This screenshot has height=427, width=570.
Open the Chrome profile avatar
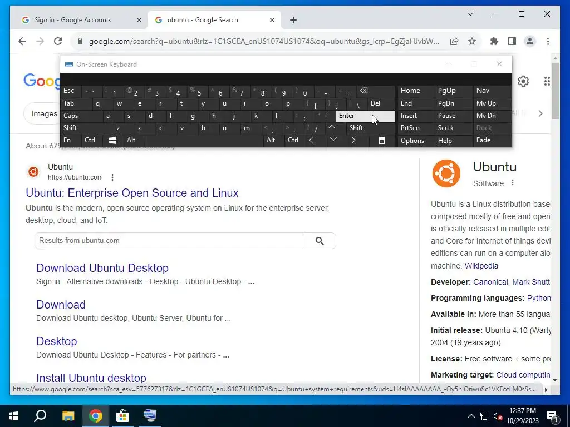(530, 41)
